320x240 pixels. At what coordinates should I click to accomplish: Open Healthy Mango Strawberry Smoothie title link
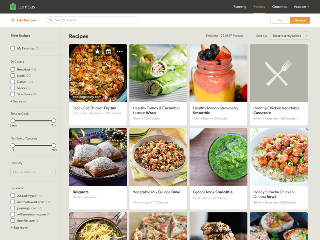point(216,110)
